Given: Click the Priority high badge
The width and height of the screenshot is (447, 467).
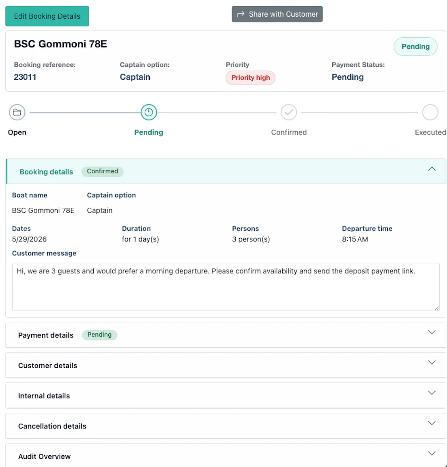Looking at the screenshot, I should (251, 78).
